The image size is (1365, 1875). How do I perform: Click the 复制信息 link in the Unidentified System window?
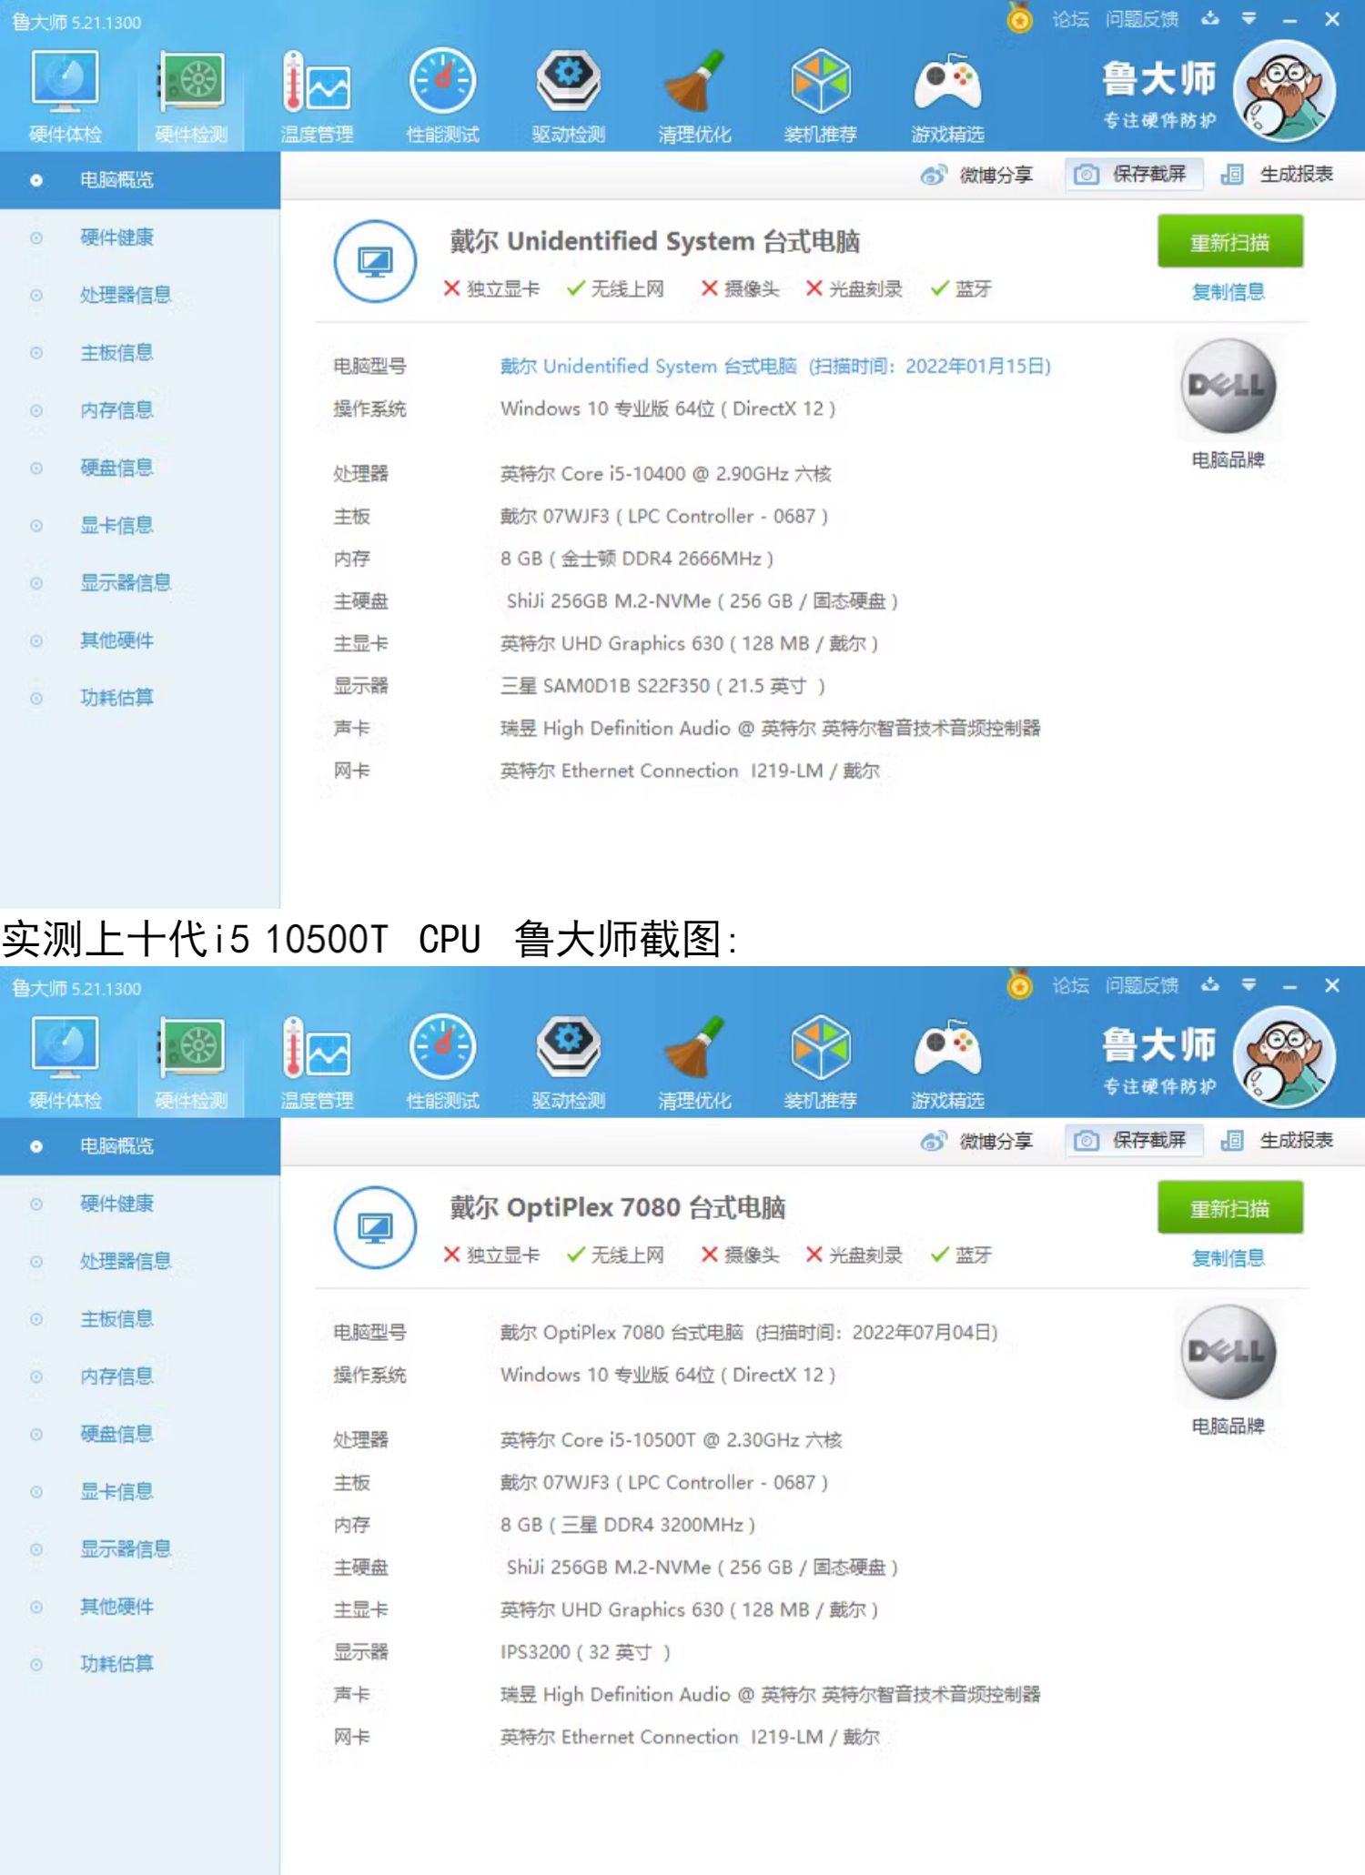(x=1228, y=292)
